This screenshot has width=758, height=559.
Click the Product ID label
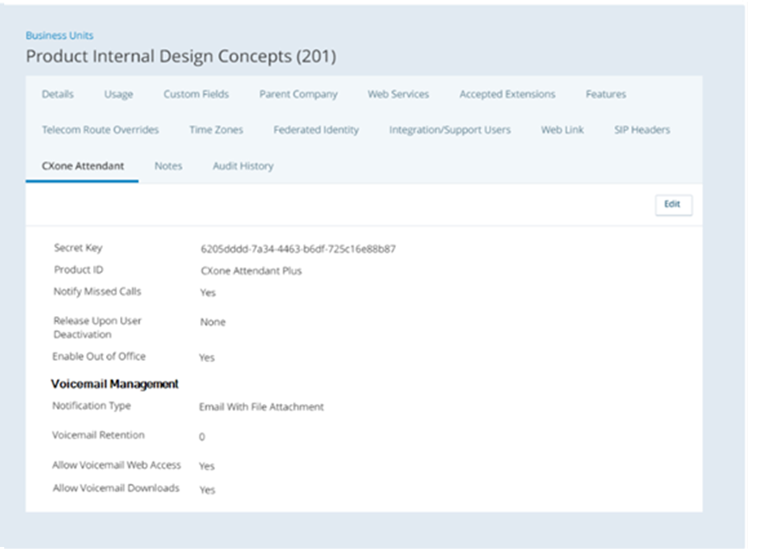point(78,270)
